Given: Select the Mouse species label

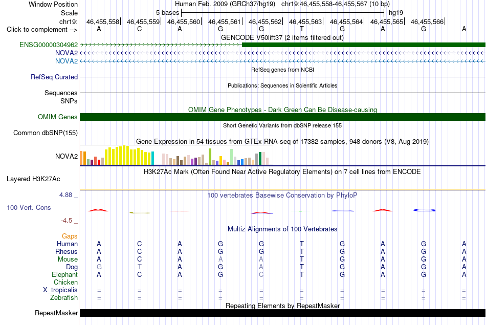Looking at the screenshot, I should (x=68, y=259).
